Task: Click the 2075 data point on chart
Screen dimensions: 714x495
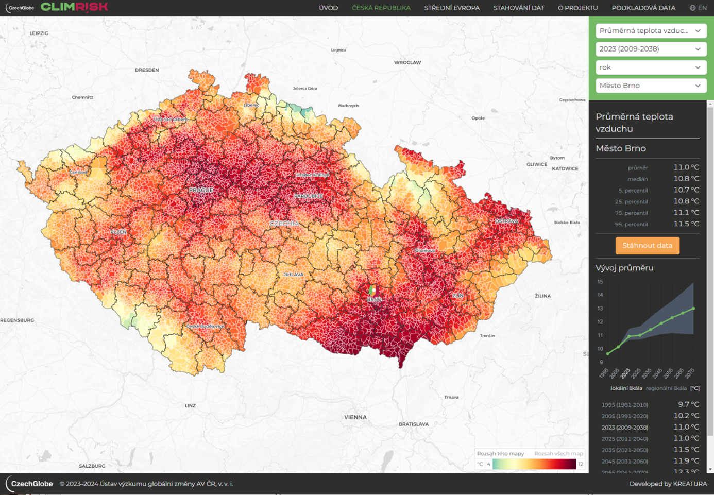Action: 693,309
